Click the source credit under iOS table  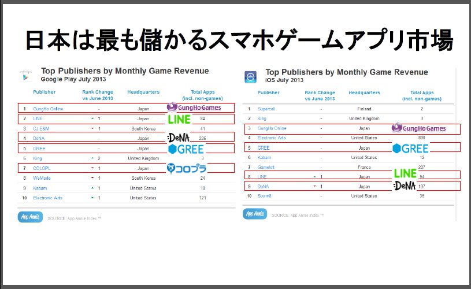pos(298,216)
